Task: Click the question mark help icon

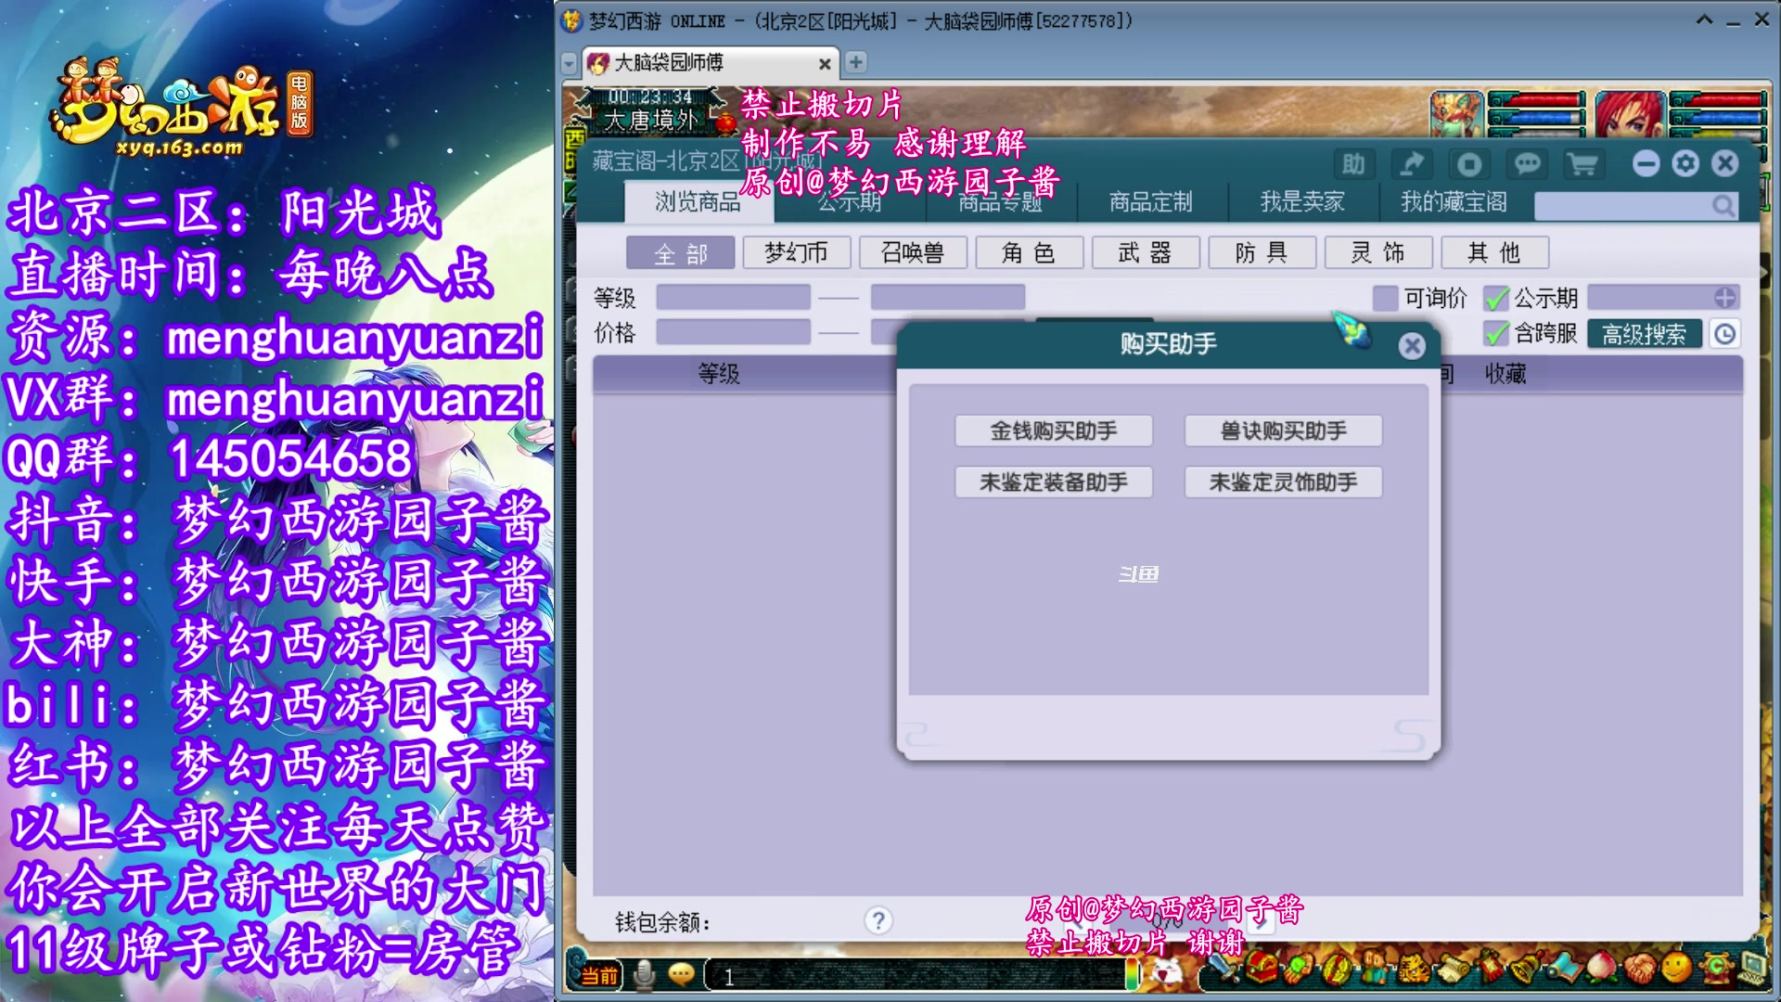Action: pyautogui.click(x=878, y=920)
